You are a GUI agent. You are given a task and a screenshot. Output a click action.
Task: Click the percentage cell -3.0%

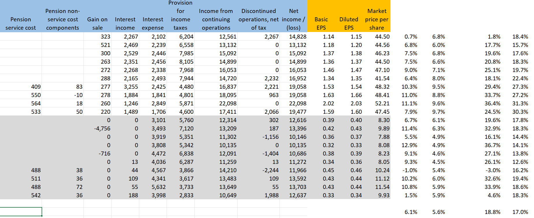[x=493, y=170]
